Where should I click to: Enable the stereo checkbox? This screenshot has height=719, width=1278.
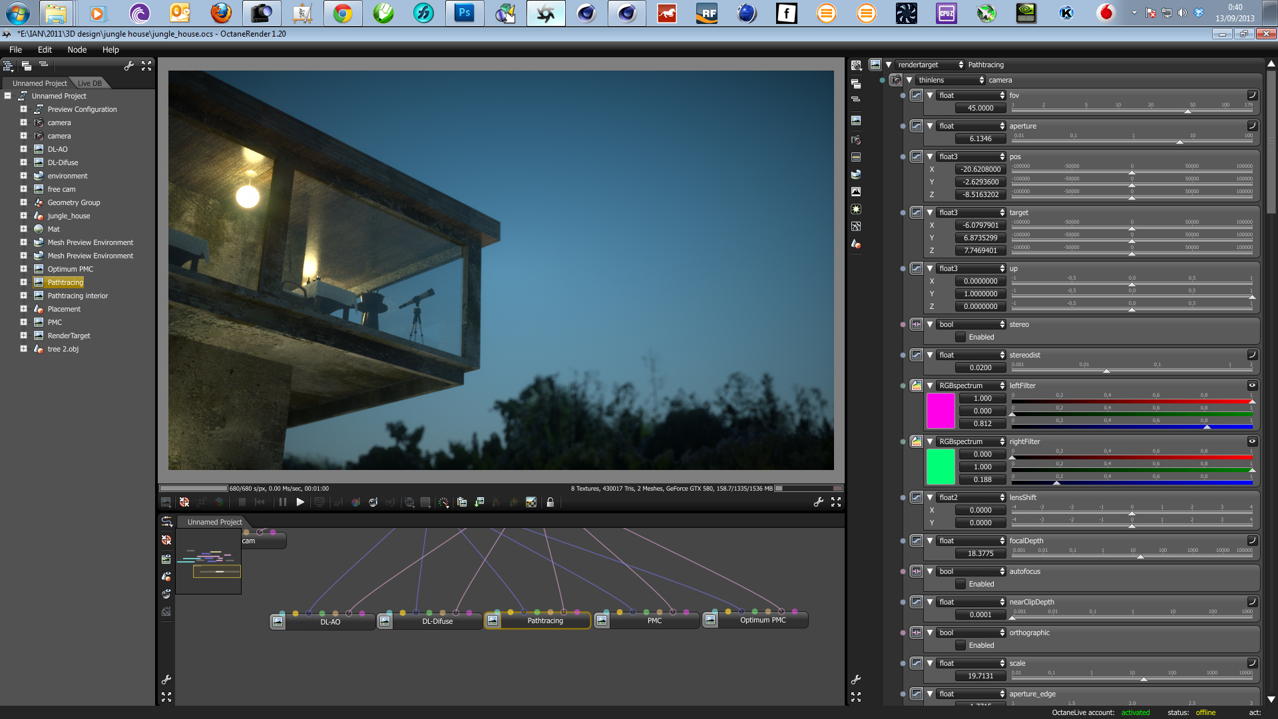(x=960, y=338)
